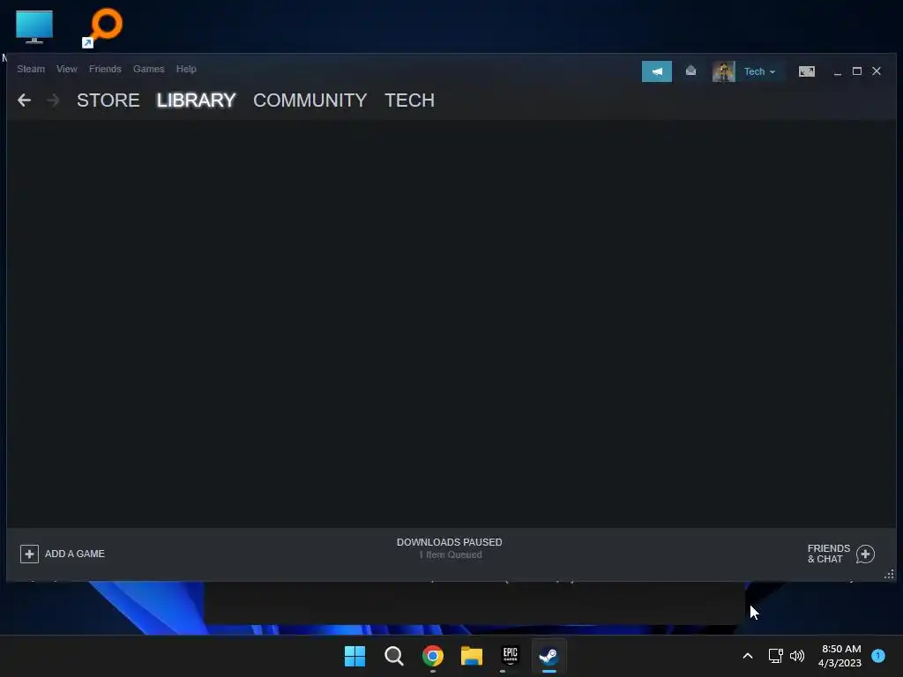Switch to the STORE tab
Screen dimensions: 903x677
point(108,100)
